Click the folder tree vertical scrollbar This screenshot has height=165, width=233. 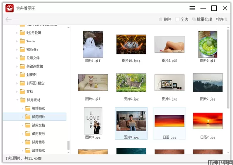pyautogui.click(x=69, y=145)
